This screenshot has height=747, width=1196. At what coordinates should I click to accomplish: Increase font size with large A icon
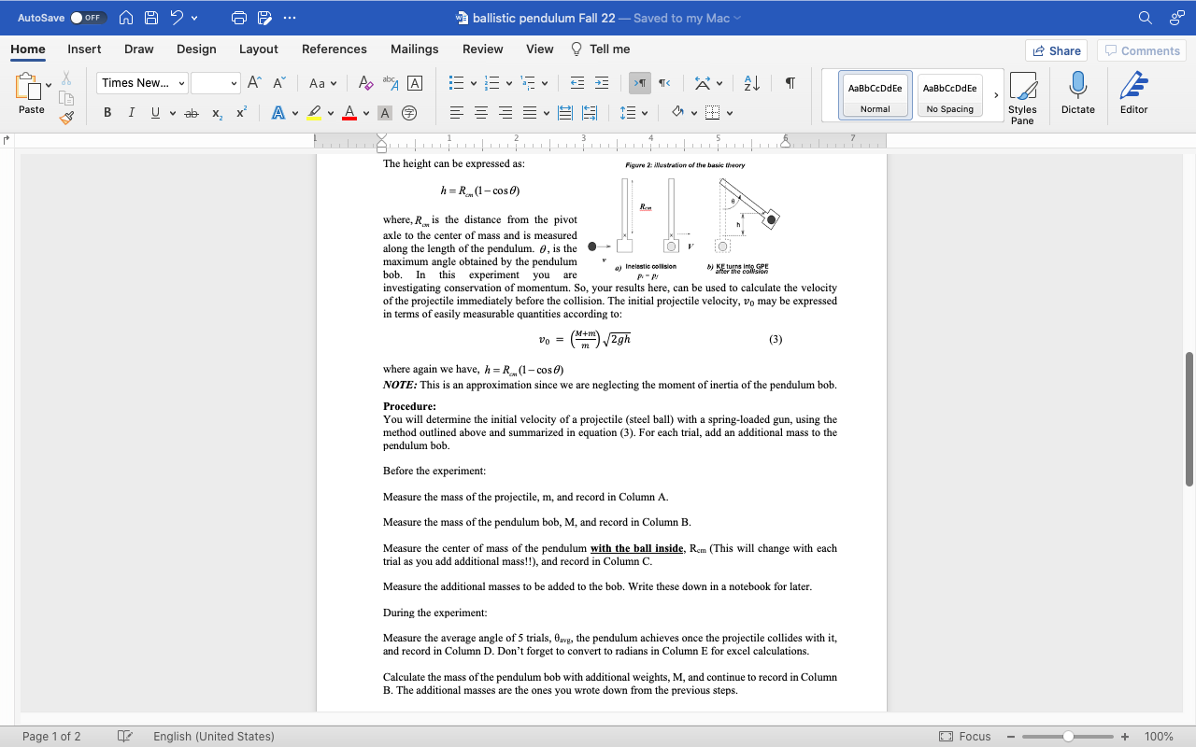pos(254,83)
